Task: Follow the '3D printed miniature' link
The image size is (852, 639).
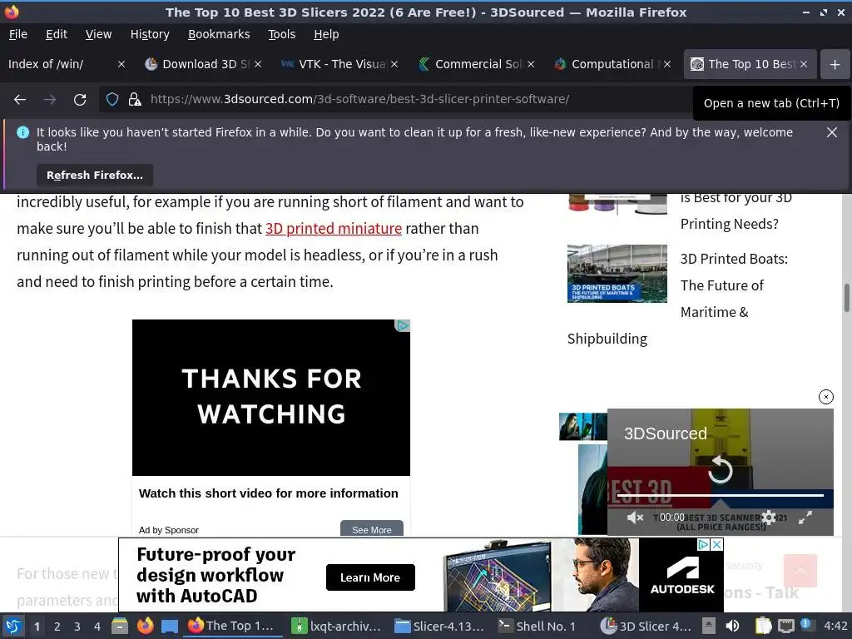Action: [333, 228]
